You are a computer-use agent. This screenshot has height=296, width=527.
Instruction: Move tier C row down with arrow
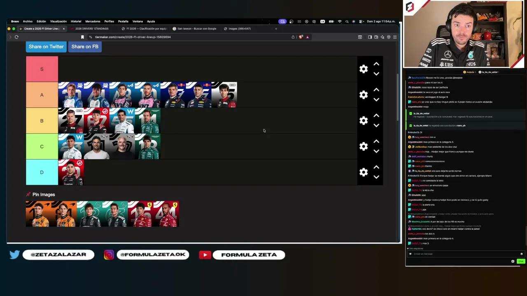[376, 151]
